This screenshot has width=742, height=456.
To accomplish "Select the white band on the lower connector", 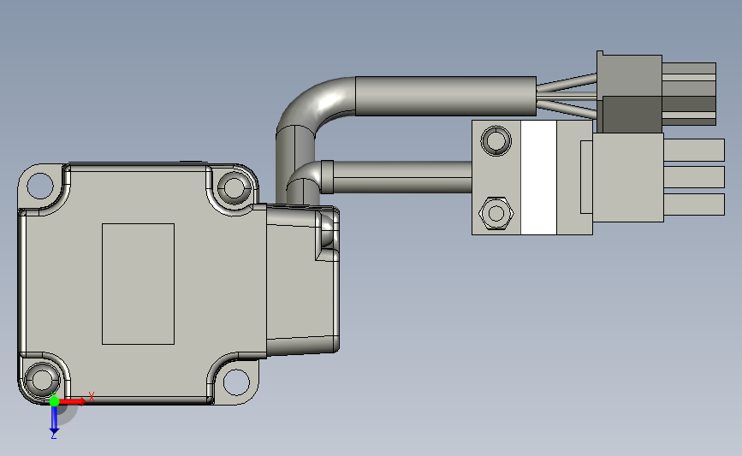I will [538, 177].
